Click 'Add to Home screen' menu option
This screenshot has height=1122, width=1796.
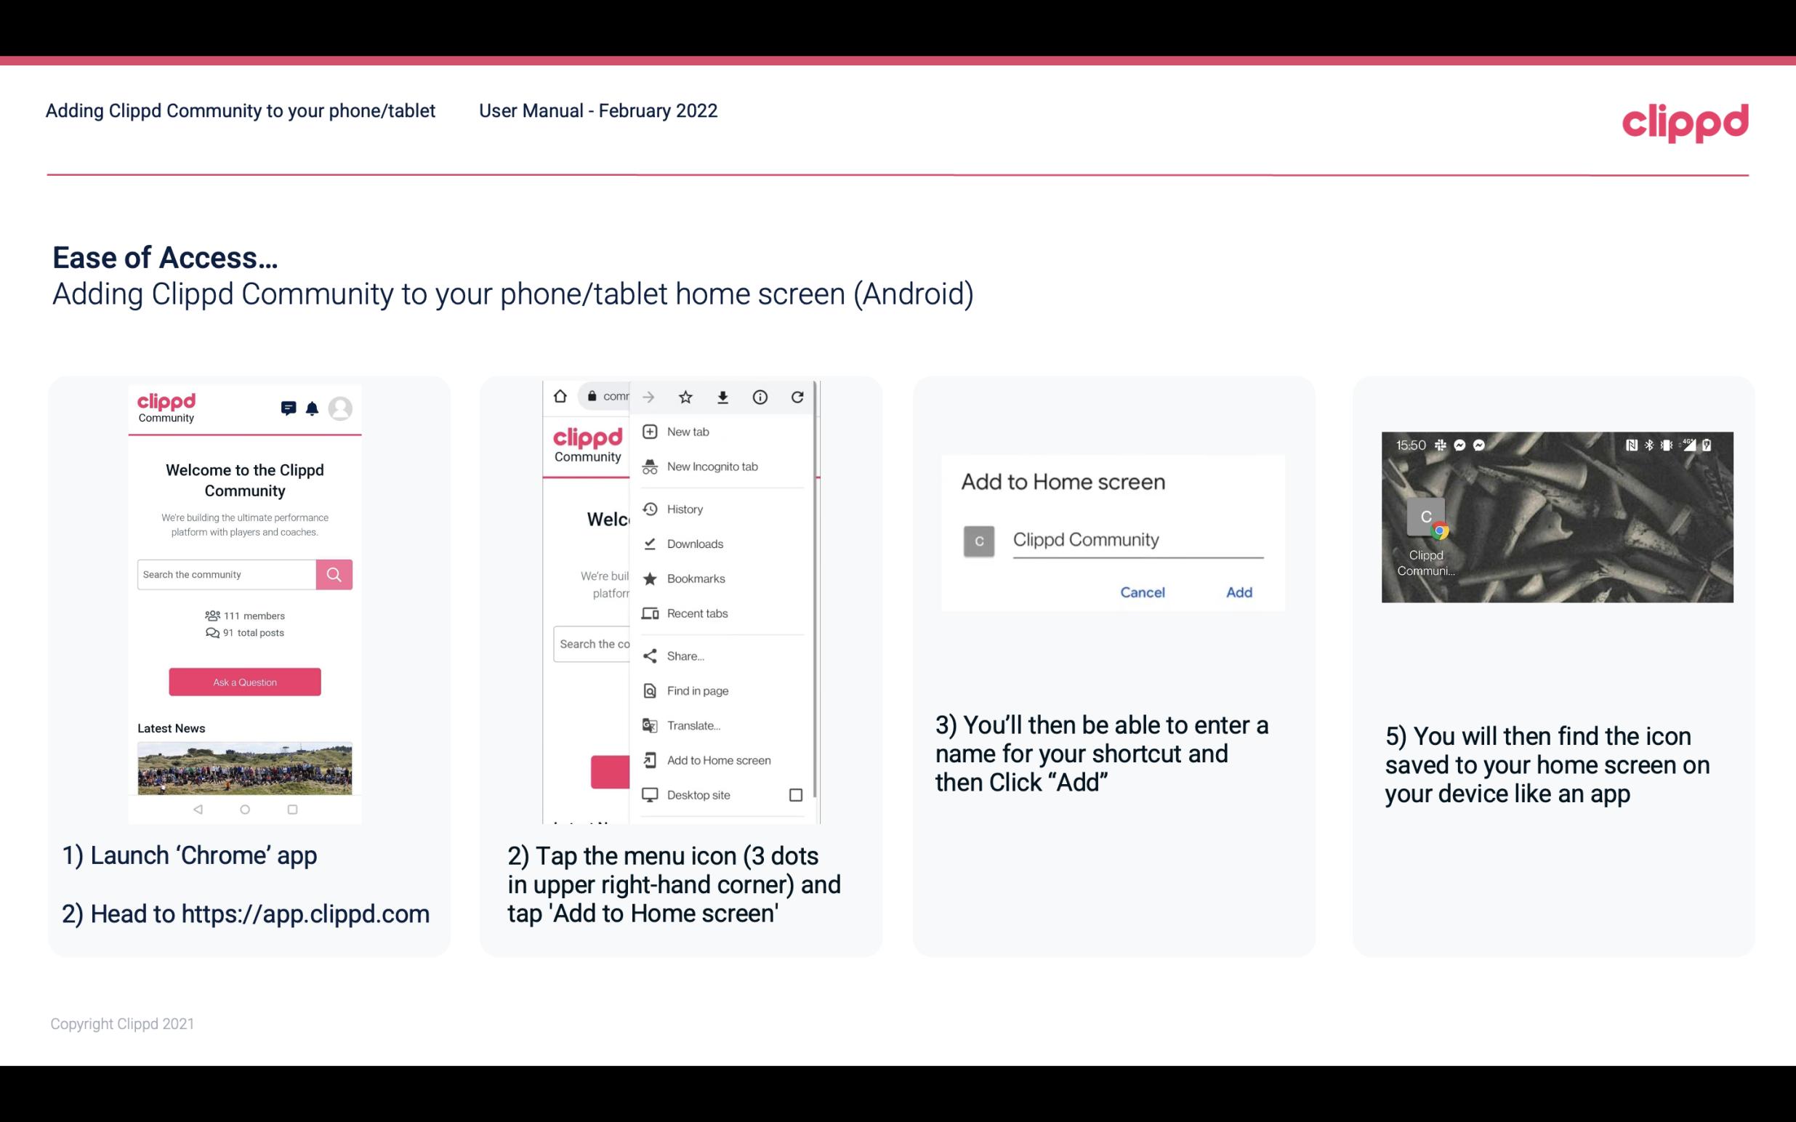(x=717, y=760)
